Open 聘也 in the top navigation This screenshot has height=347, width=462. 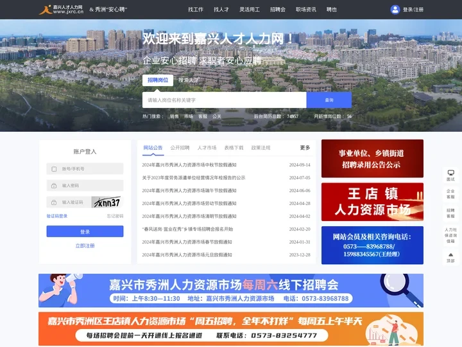[332, 10]
